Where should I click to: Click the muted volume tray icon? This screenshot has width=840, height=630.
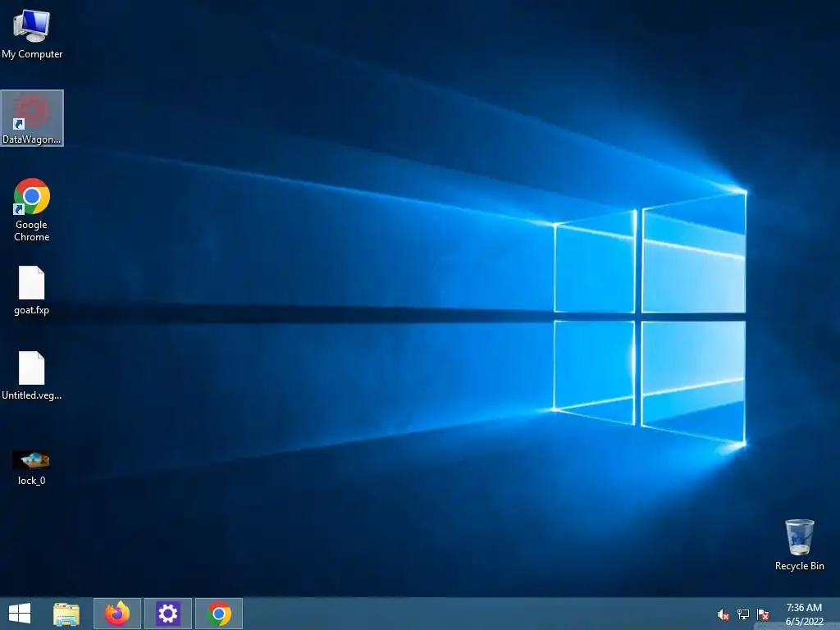pos(723,614)
